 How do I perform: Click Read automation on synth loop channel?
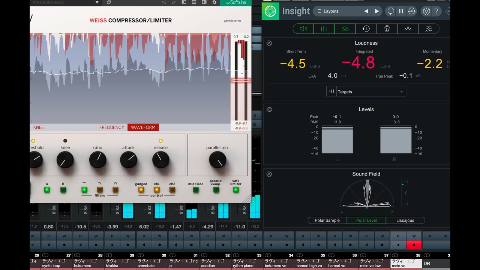point(48,236)
